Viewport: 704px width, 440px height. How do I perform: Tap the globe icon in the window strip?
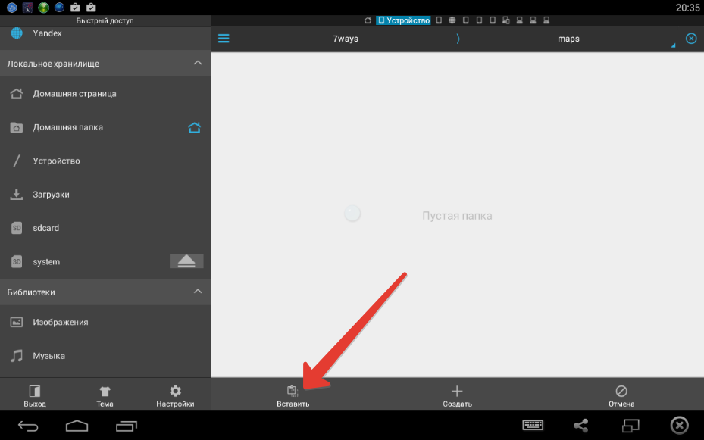pyautogui.click(x=452, y=20)
